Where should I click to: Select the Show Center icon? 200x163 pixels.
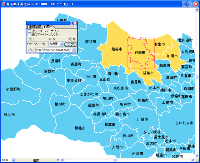pyautogui.click(x=34, y=39)
